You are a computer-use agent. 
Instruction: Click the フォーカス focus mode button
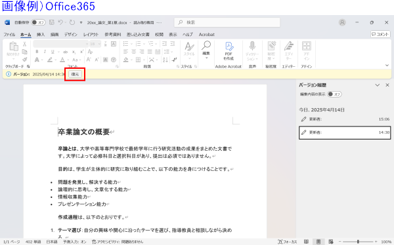point(288,242)
